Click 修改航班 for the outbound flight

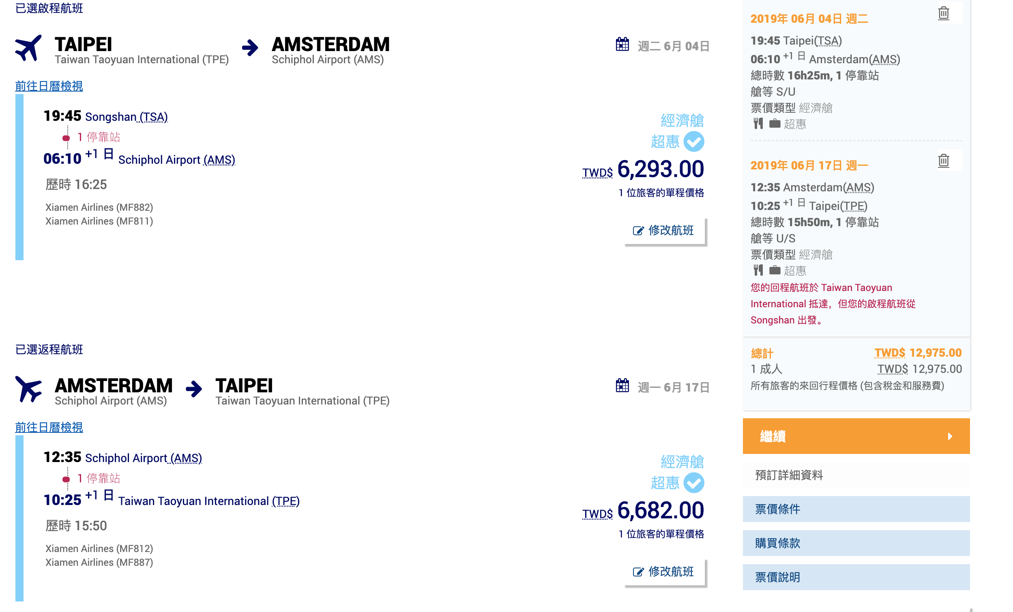click(x=665, y=231)
